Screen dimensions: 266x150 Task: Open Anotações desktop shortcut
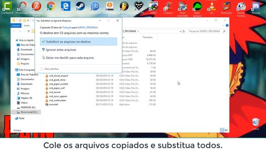(x=227, y=7)
